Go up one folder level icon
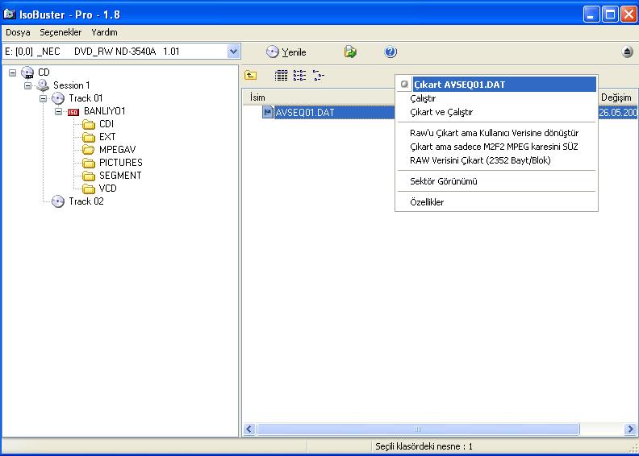Screen dimensions: 639x456 251,76
